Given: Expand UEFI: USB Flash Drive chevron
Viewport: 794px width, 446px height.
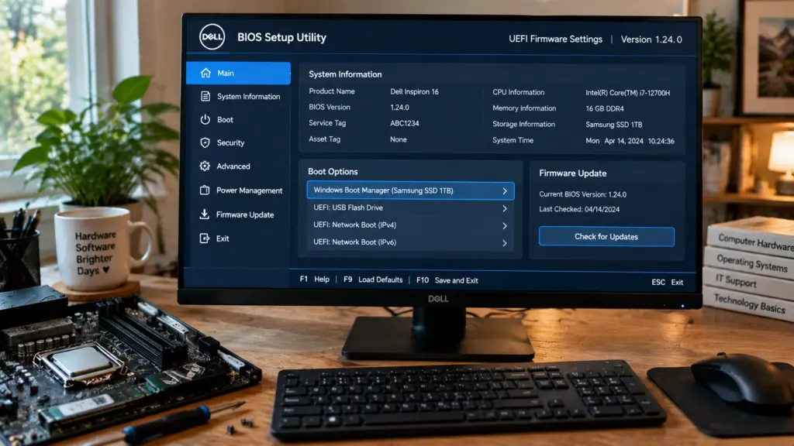Looking at the screenshot, I should click(x=504, y=208).
